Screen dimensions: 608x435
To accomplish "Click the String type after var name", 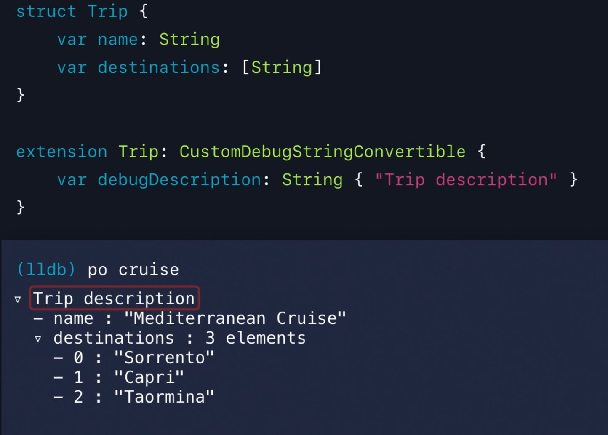I will (x=189, y=40).
